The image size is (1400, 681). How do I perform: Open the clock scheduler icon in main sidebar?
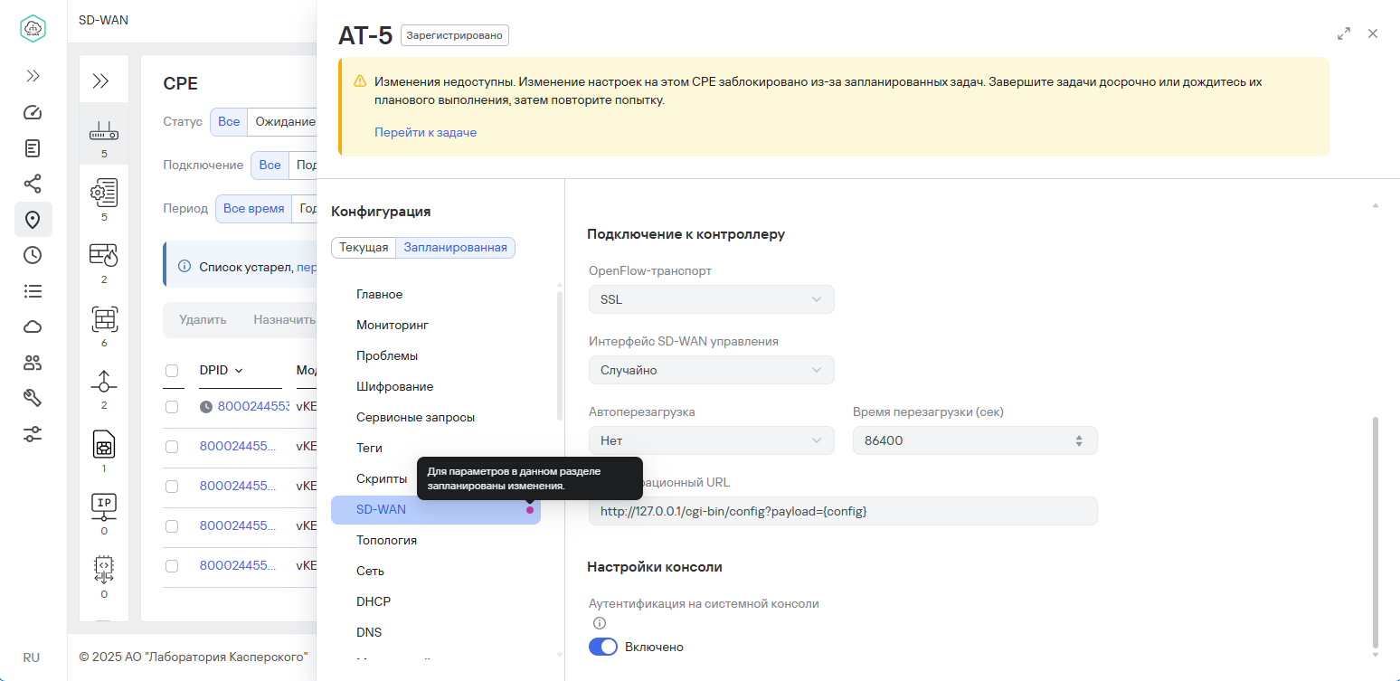[33, 255]
